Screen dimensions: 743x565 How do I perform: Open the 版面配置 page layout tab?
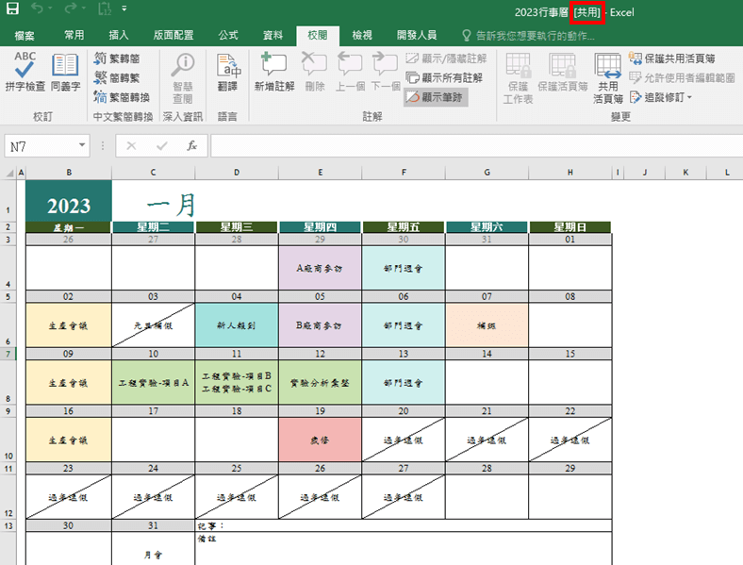click(x=172, y=35)
